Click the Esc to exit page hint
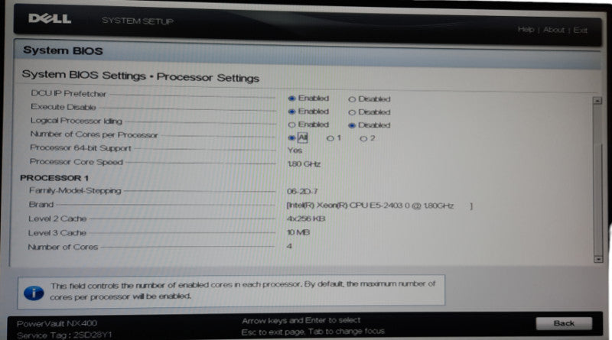 (313, 332)
